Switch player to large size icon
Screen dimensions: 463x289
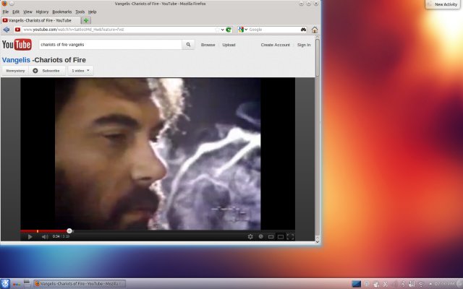point(281,237)
